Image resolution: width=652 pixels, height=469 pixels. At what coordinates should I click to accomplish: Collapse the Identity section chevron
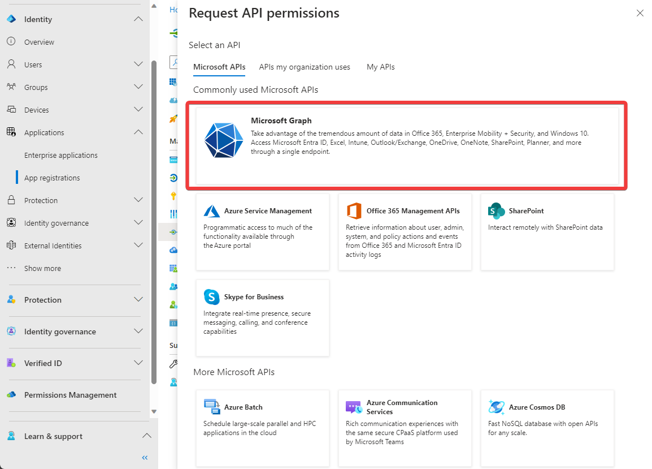[138, 19]
